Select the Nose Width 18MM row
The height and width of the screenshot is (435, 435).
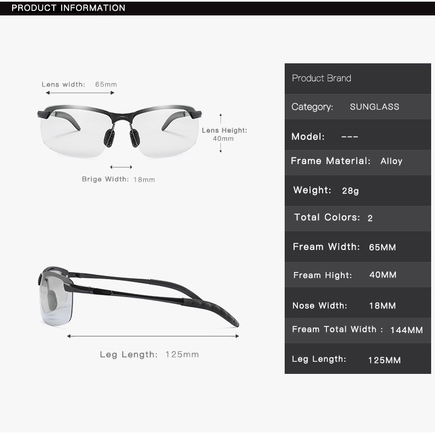(357, 303)
